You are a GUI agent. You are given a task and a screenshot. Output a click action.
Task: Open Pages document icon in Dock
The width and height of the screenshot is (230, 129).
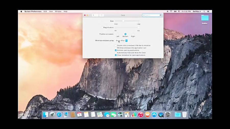pos(127,114)
